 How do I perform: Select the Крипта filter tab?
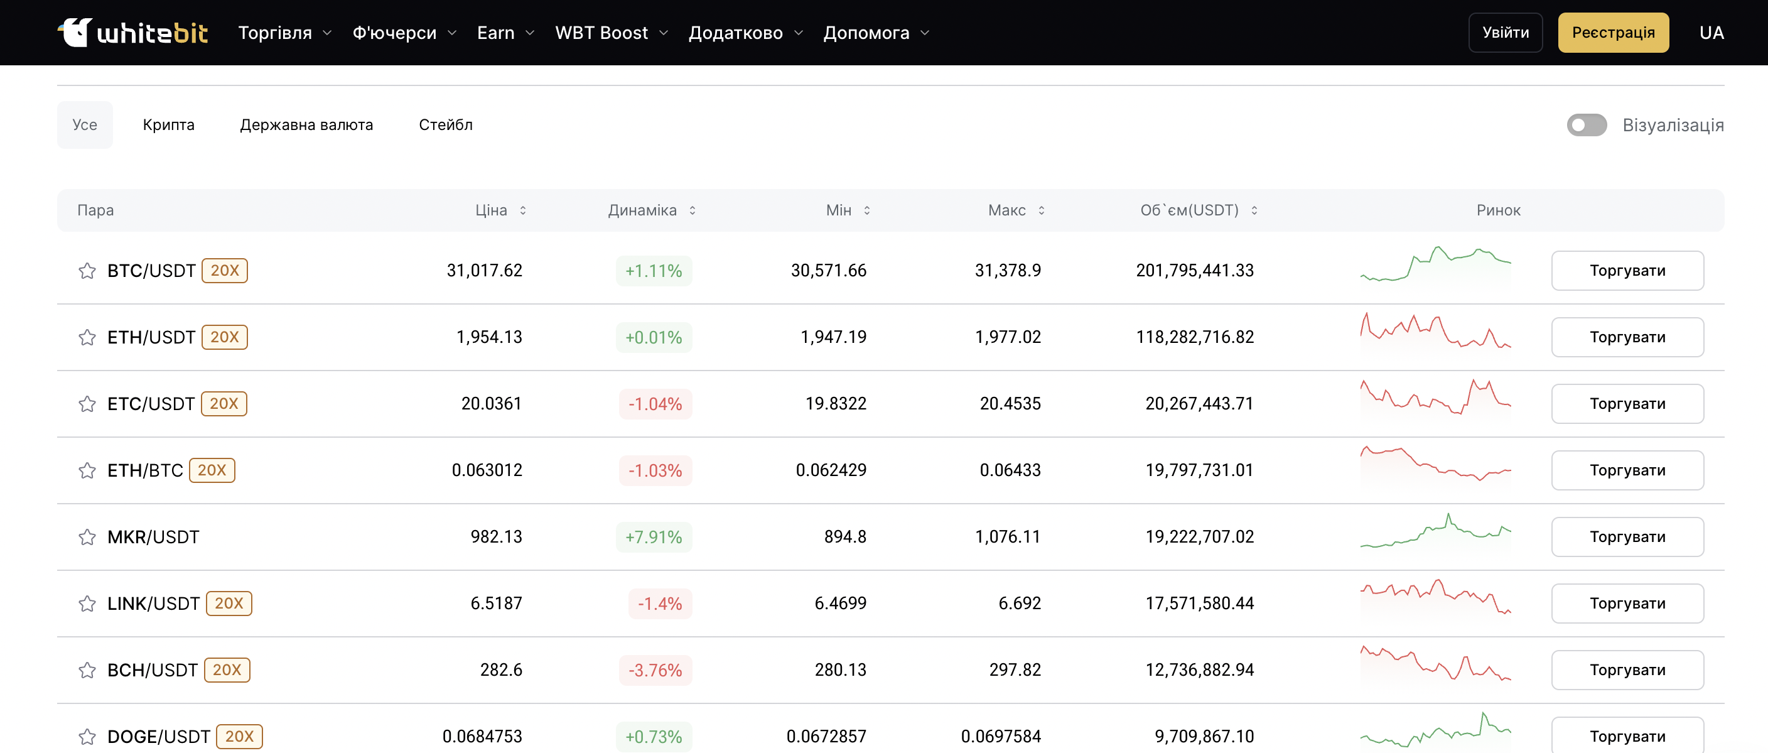pos(169,124)
